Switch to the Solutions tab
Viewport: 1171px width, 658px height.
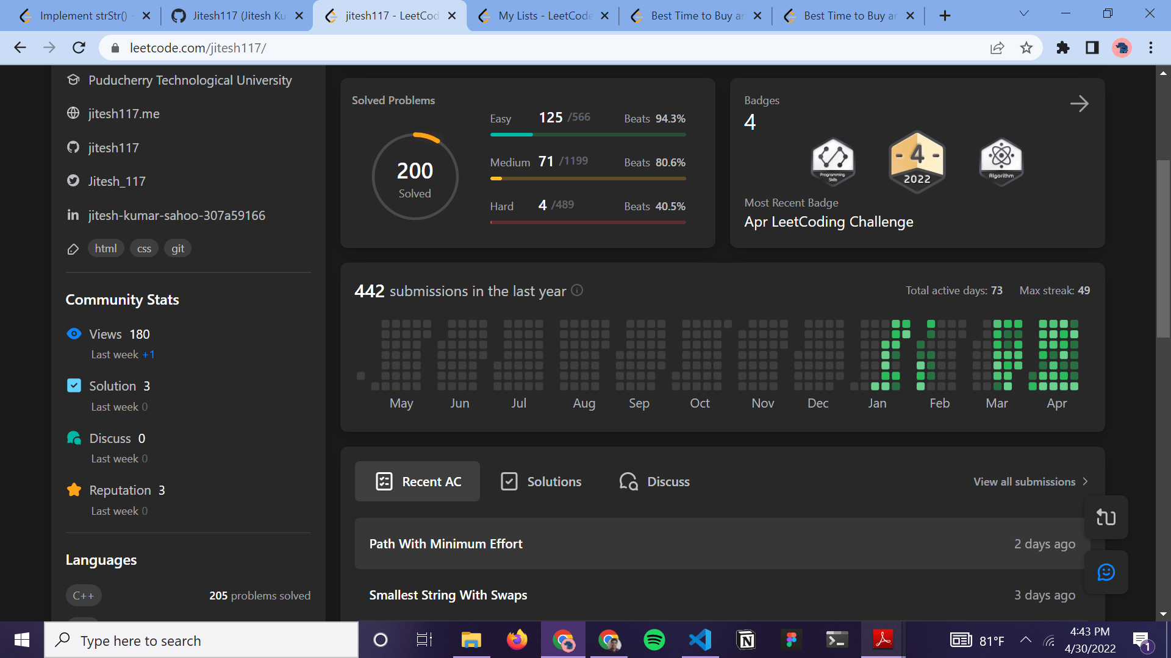(x=540, y=481)
